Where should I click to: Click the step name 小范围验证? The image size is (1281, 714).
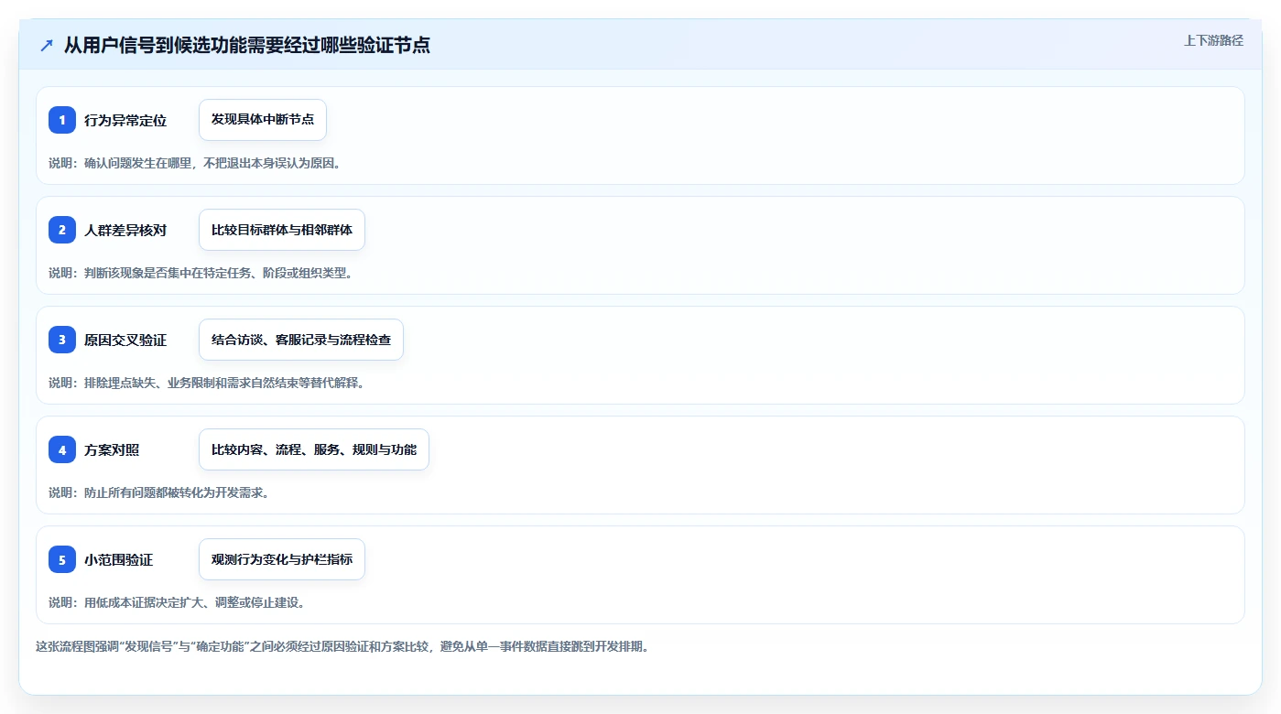tap(119, 560)
